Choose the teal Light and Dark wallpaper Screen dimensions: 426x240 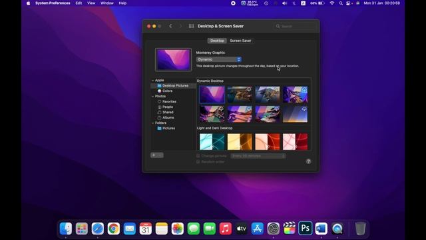click(212, 141)
